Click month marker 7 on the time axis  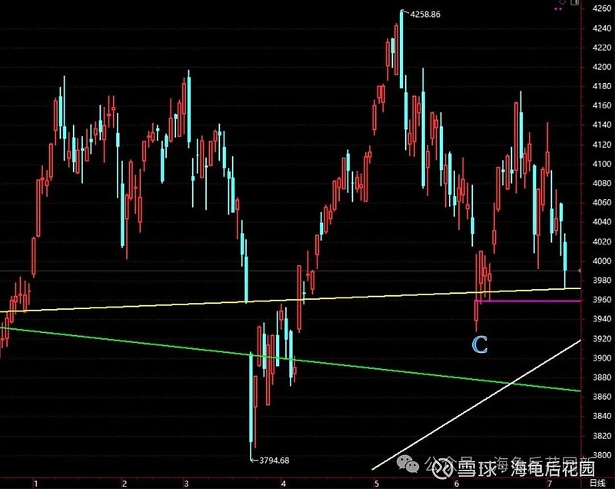point(550,484)
